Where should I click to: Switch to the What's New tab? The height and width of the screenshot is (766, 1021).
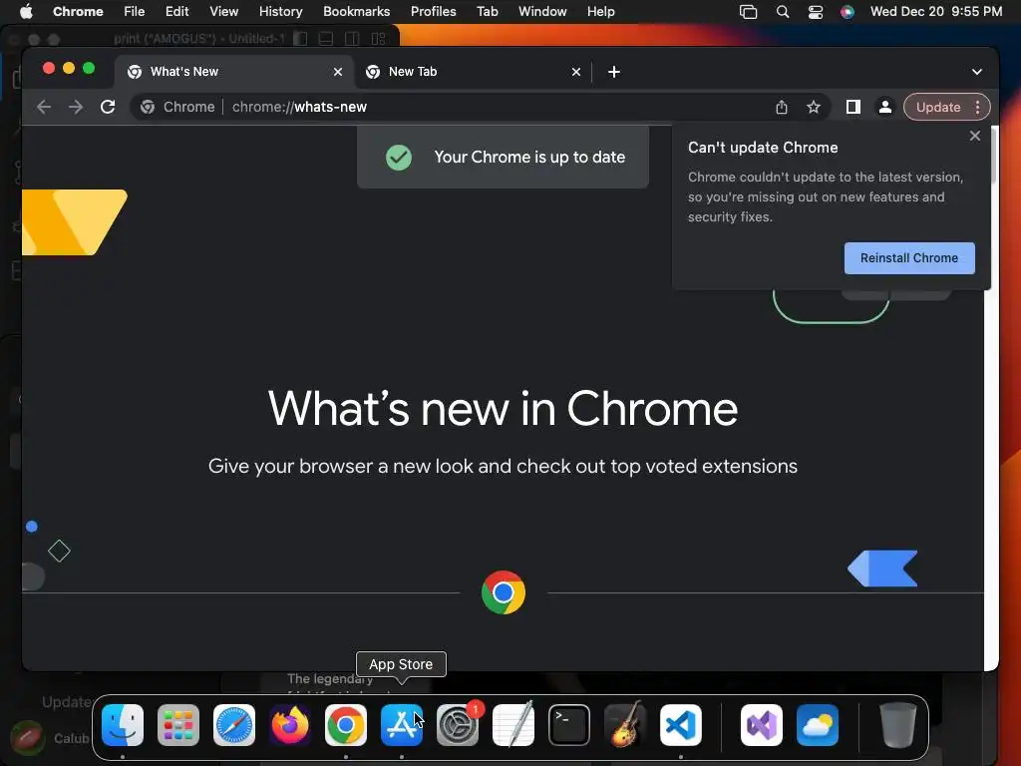234,72
